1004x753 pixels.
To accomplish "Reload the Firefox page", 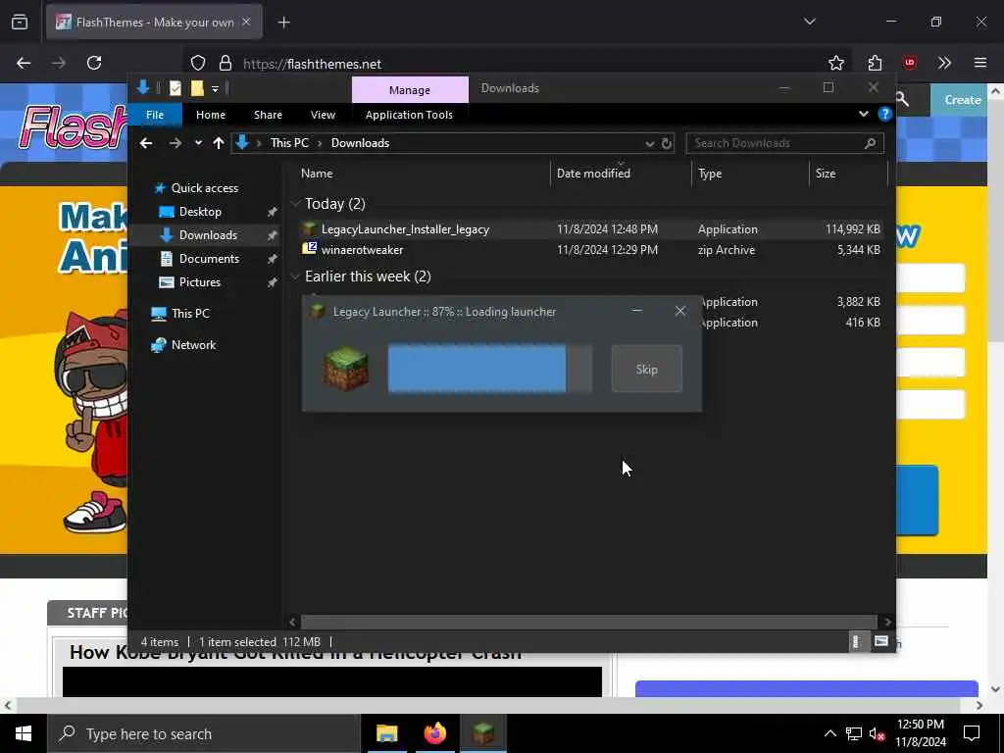I will pyautogui.click(x=94, y=63).
